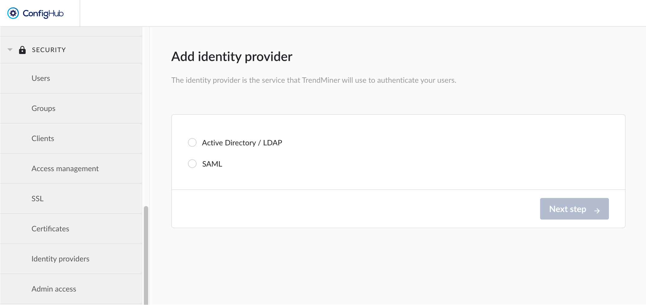Navigate to Clients settings

(42, 138)
